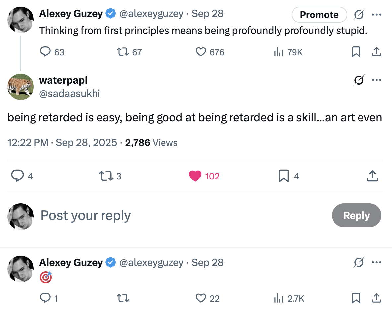
Task: View analytics for the 79K views tweet
Action: 278,52
